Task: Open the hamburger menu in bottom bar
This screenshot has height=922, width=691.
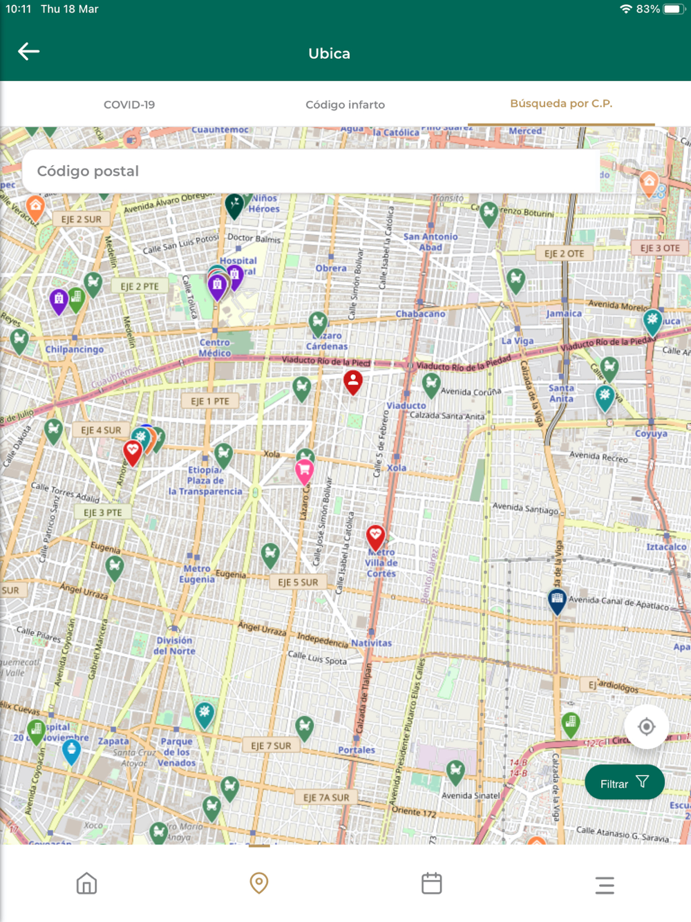Action: coord(605,885)
